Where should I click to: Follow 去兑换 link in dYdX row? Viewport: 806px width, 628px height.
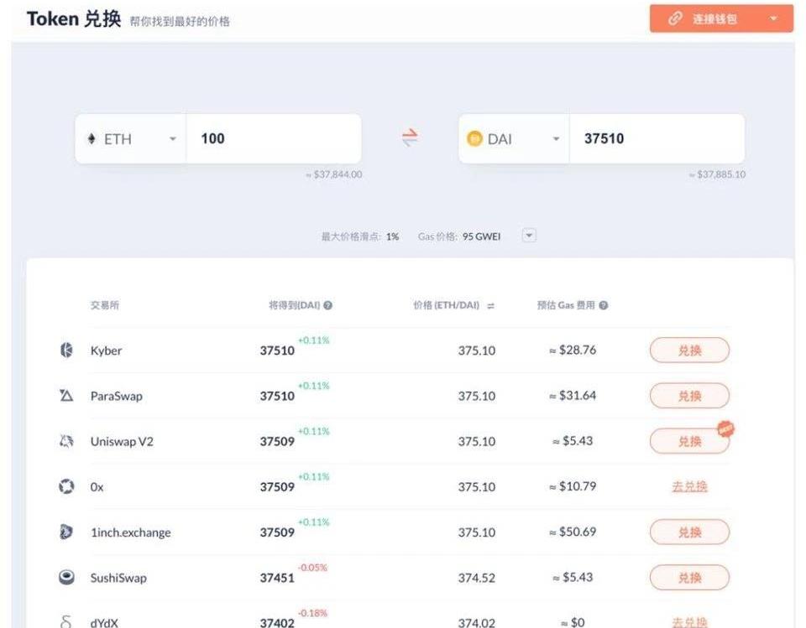tap(689, 622)
